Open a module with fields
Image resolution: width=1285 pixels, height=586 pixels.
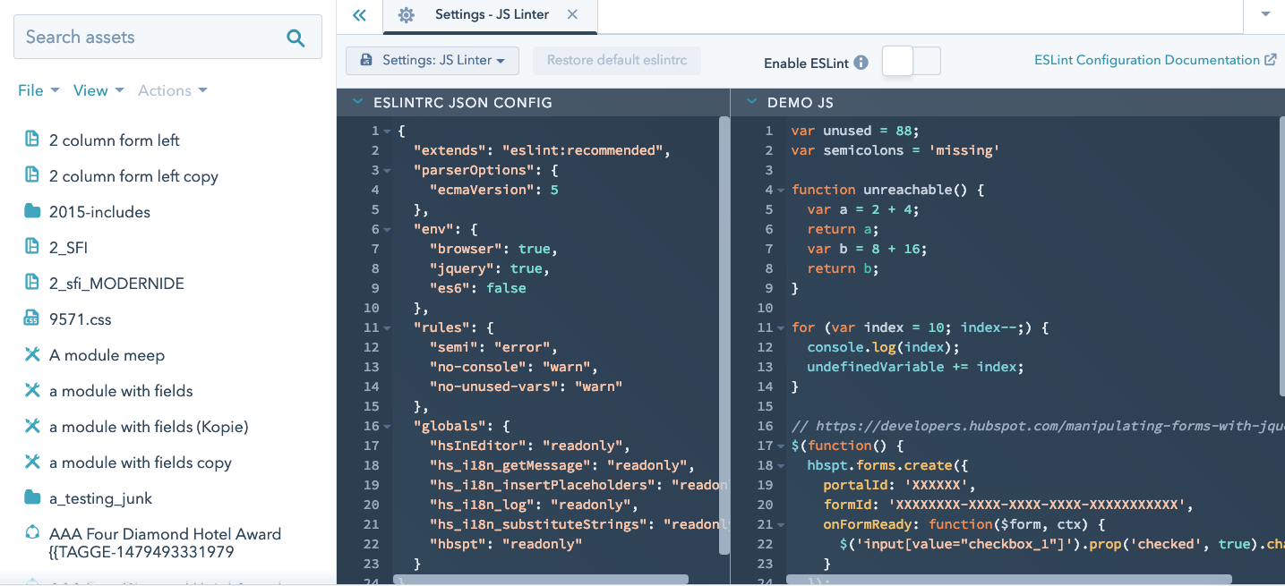[x=121, y=391]
